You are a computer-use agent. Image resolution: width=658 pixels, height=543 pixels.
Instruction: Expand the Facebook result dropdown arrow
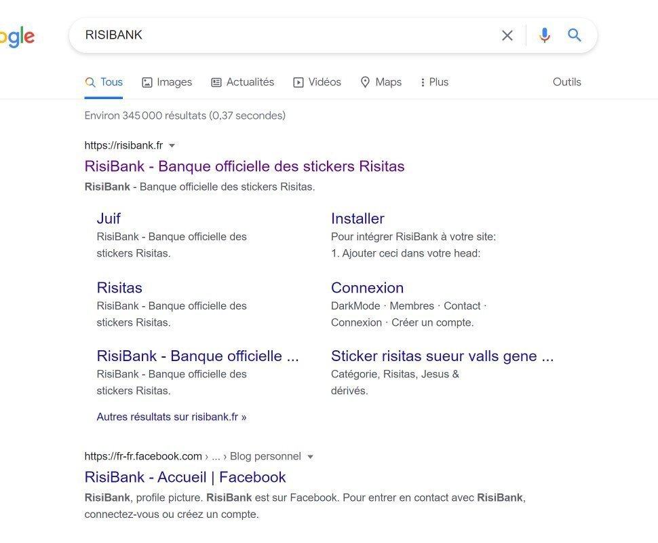[310, 457]
